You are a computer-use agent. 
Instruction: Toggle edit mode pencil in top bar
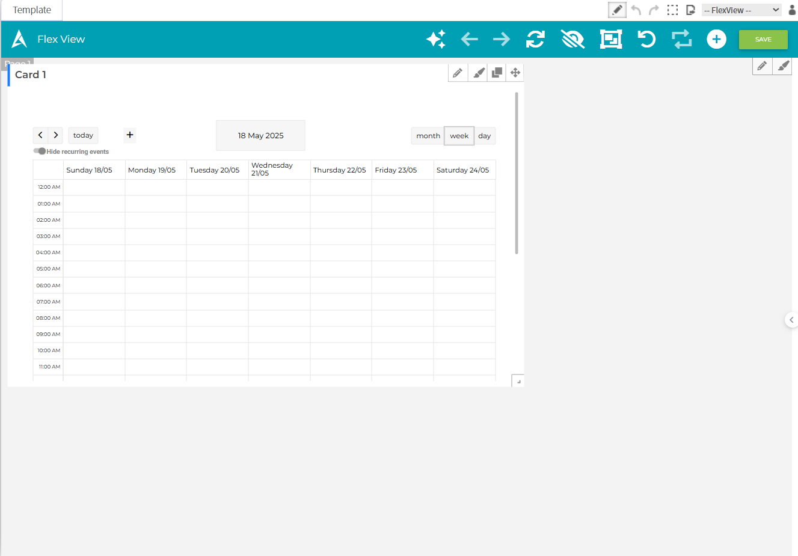click(x=617, y=10)
